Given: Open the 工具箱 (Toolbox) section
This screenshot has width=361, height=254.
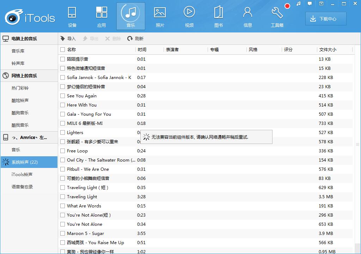Looking at the screenshot, I should point(277,16).
